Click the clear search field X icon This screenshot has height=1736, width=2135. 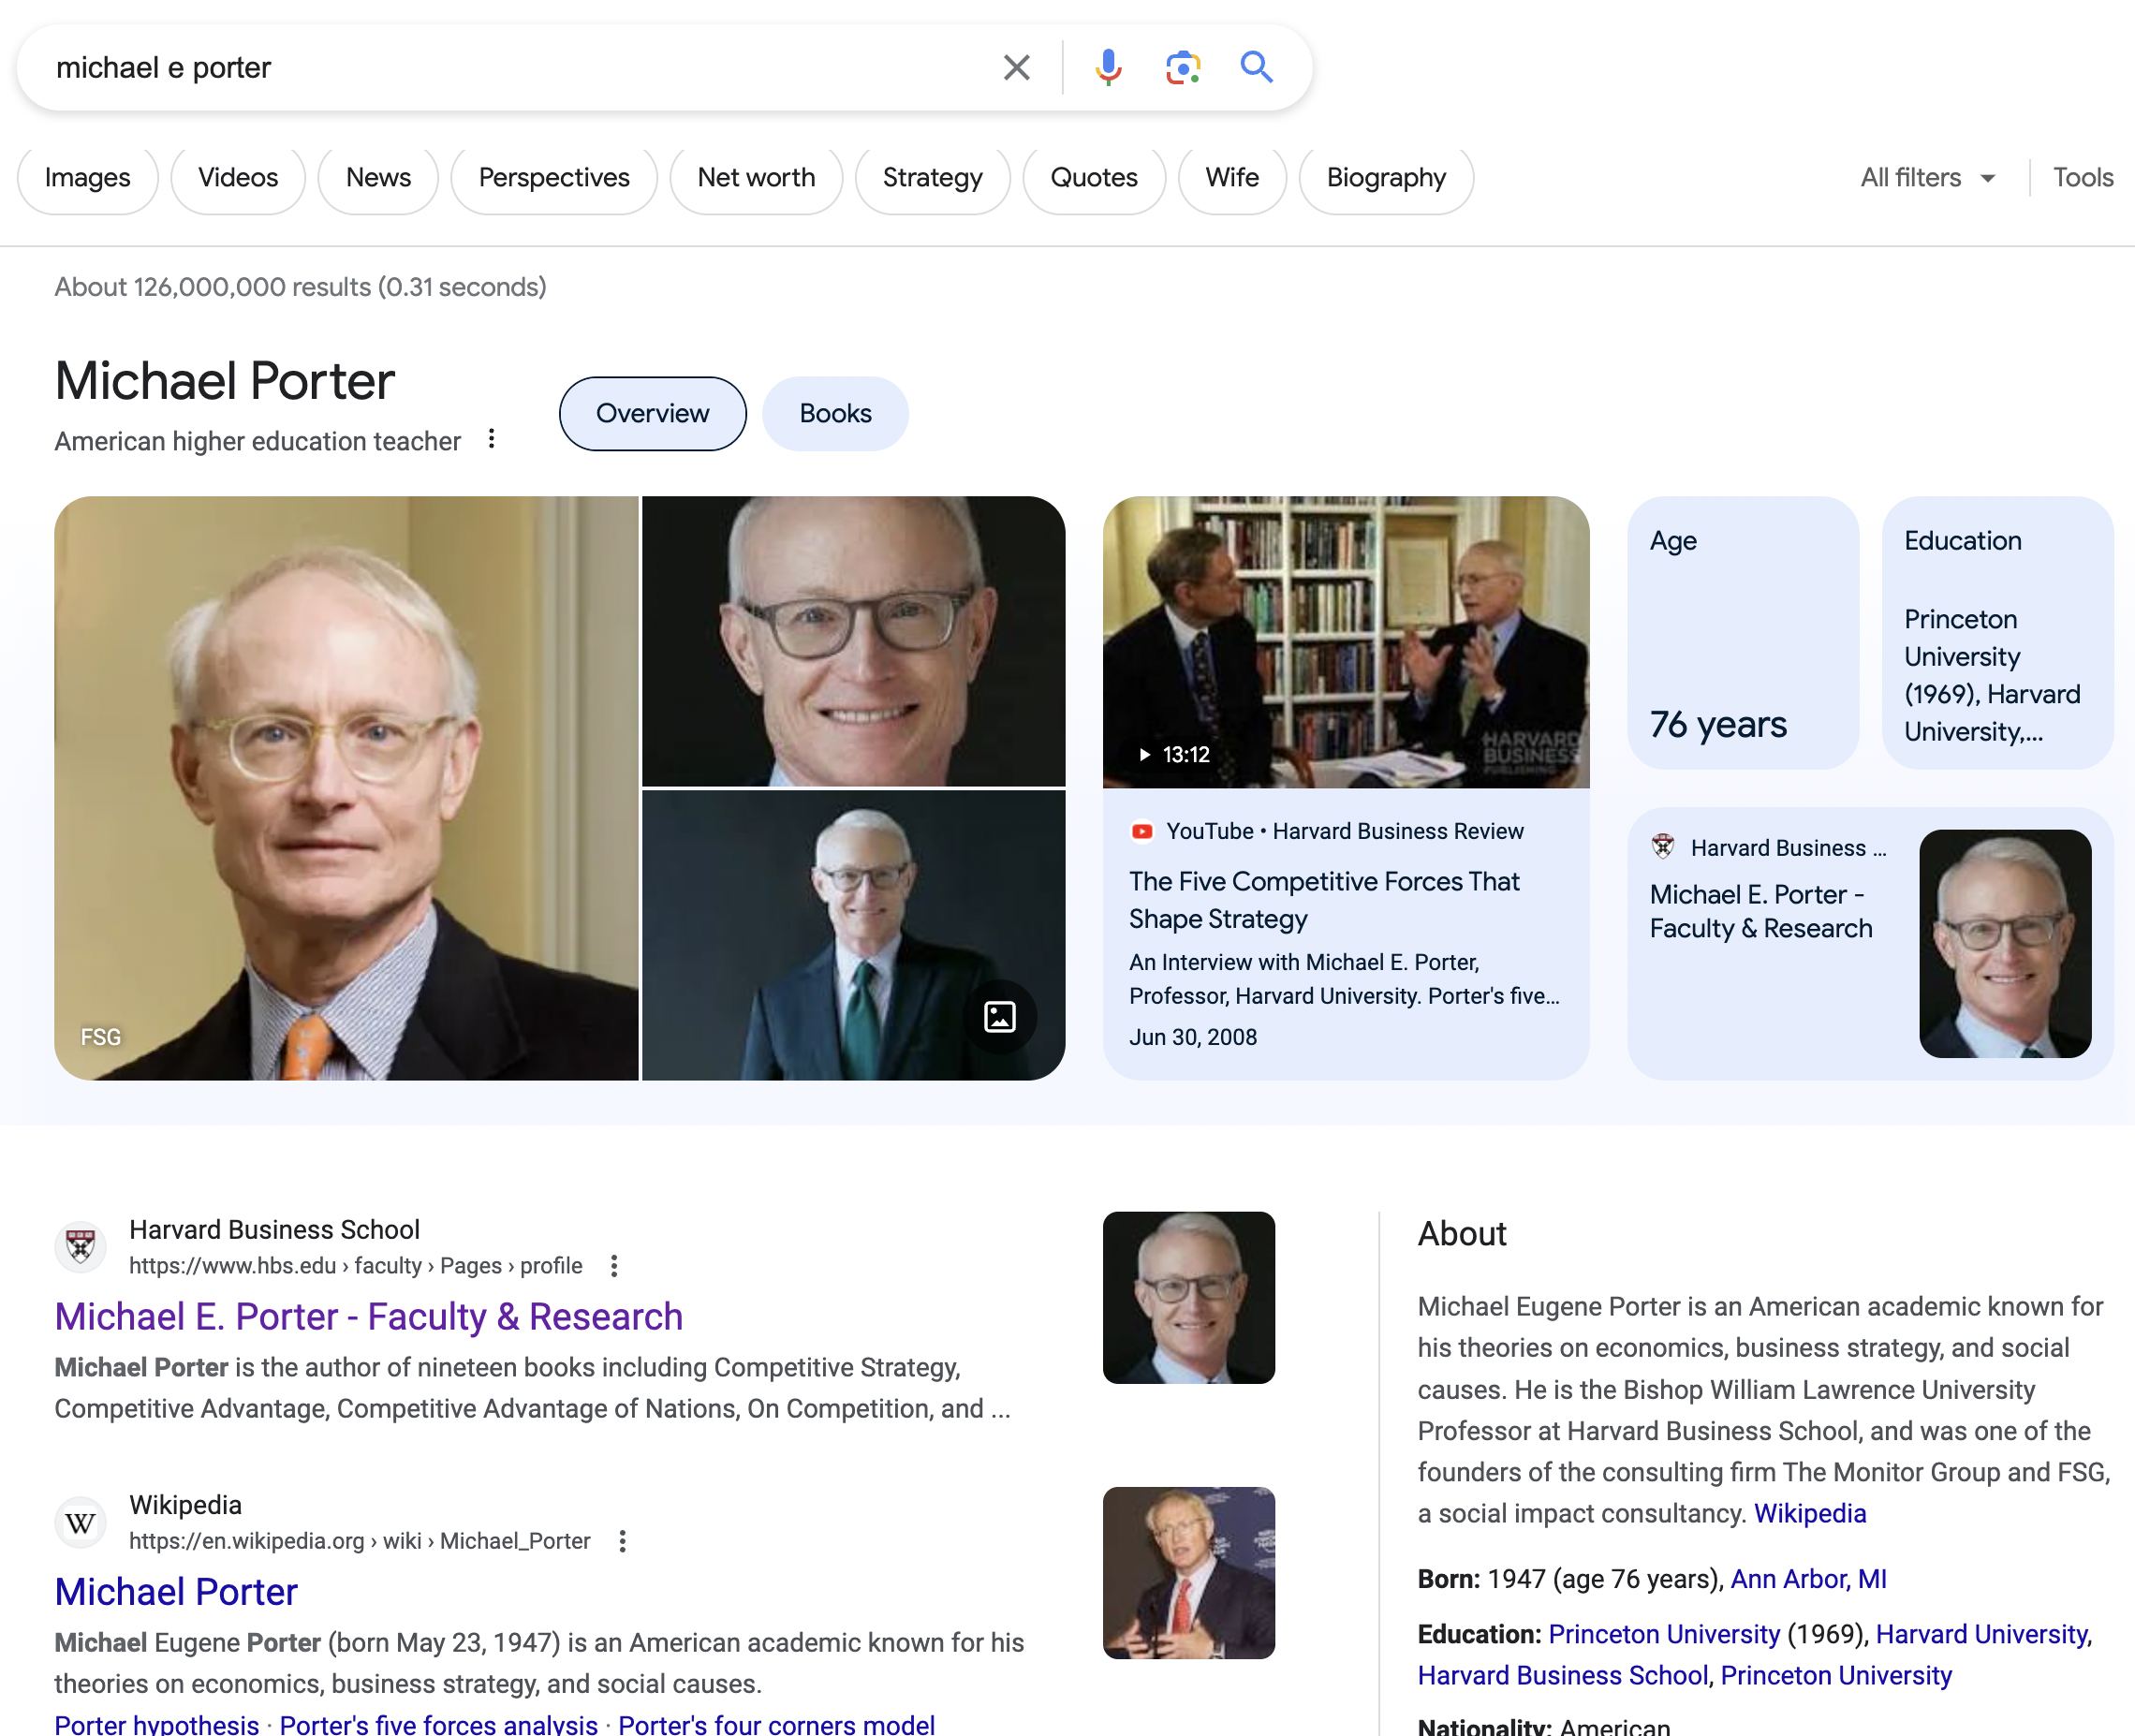tap(1015, 67)
